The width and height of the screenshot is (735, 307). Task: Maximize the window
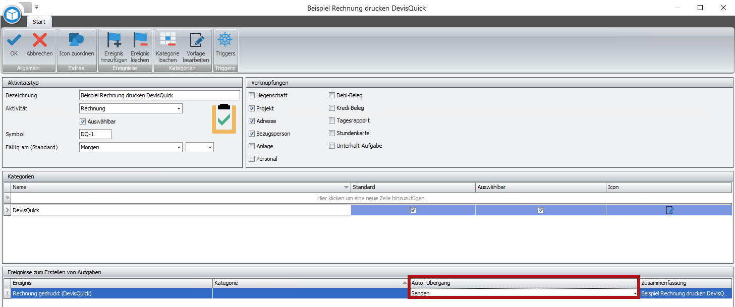tap(700, 8)
